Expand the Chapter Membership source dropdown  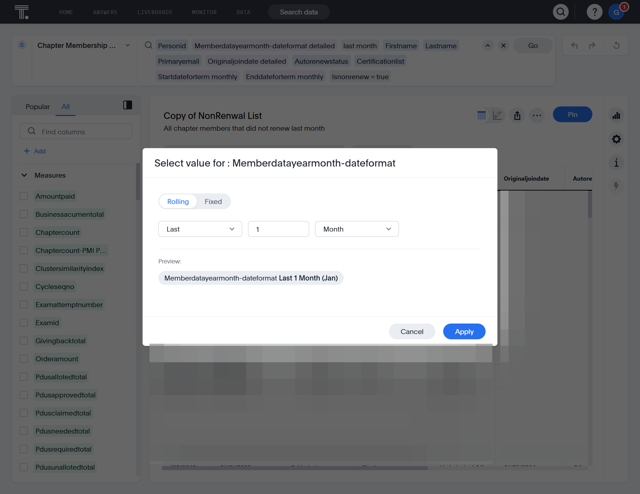tap(128, 45)
